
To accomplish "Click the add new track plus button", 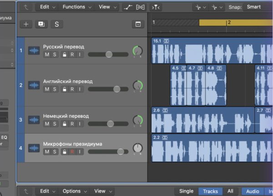I will point(26,24).
